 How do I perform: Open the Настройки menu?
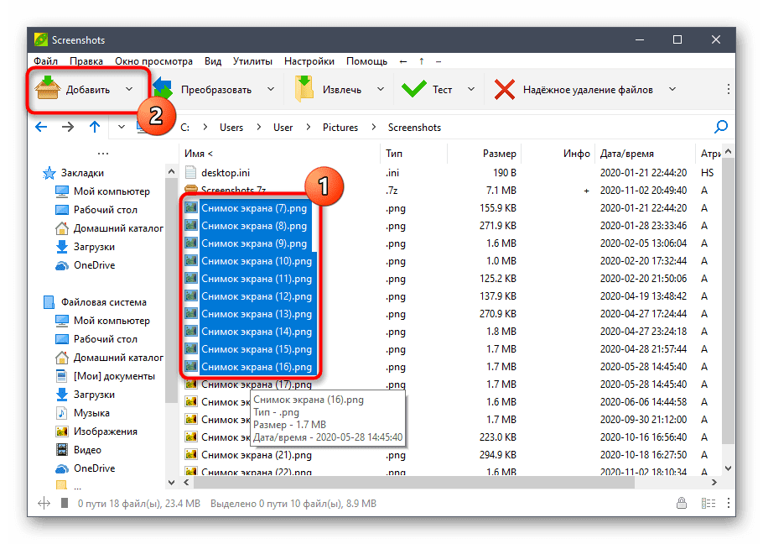tap(309, 61)
